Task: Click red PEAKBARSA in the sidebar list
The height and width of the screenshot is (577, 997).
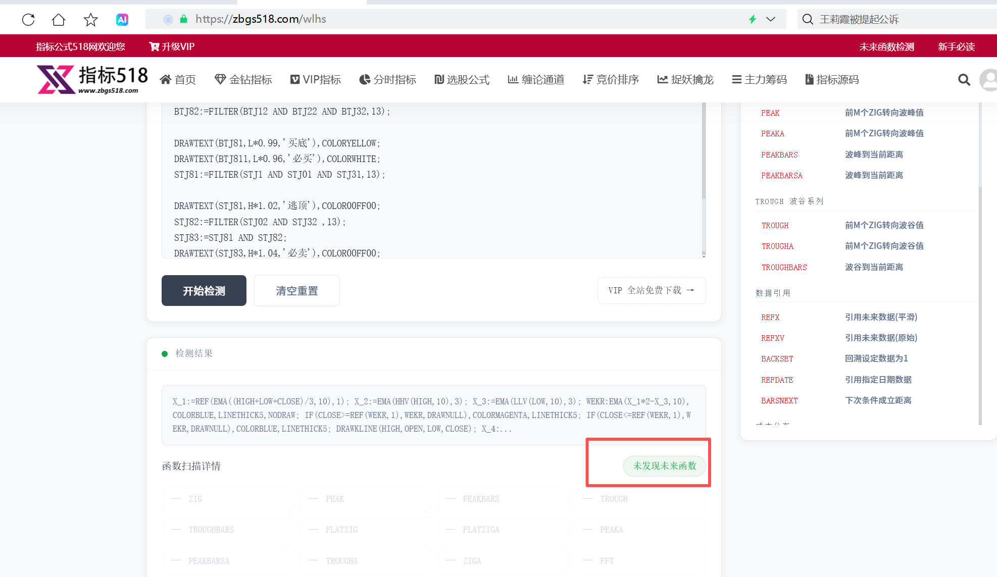Action: pyautogui.click(x=782, y=176)
